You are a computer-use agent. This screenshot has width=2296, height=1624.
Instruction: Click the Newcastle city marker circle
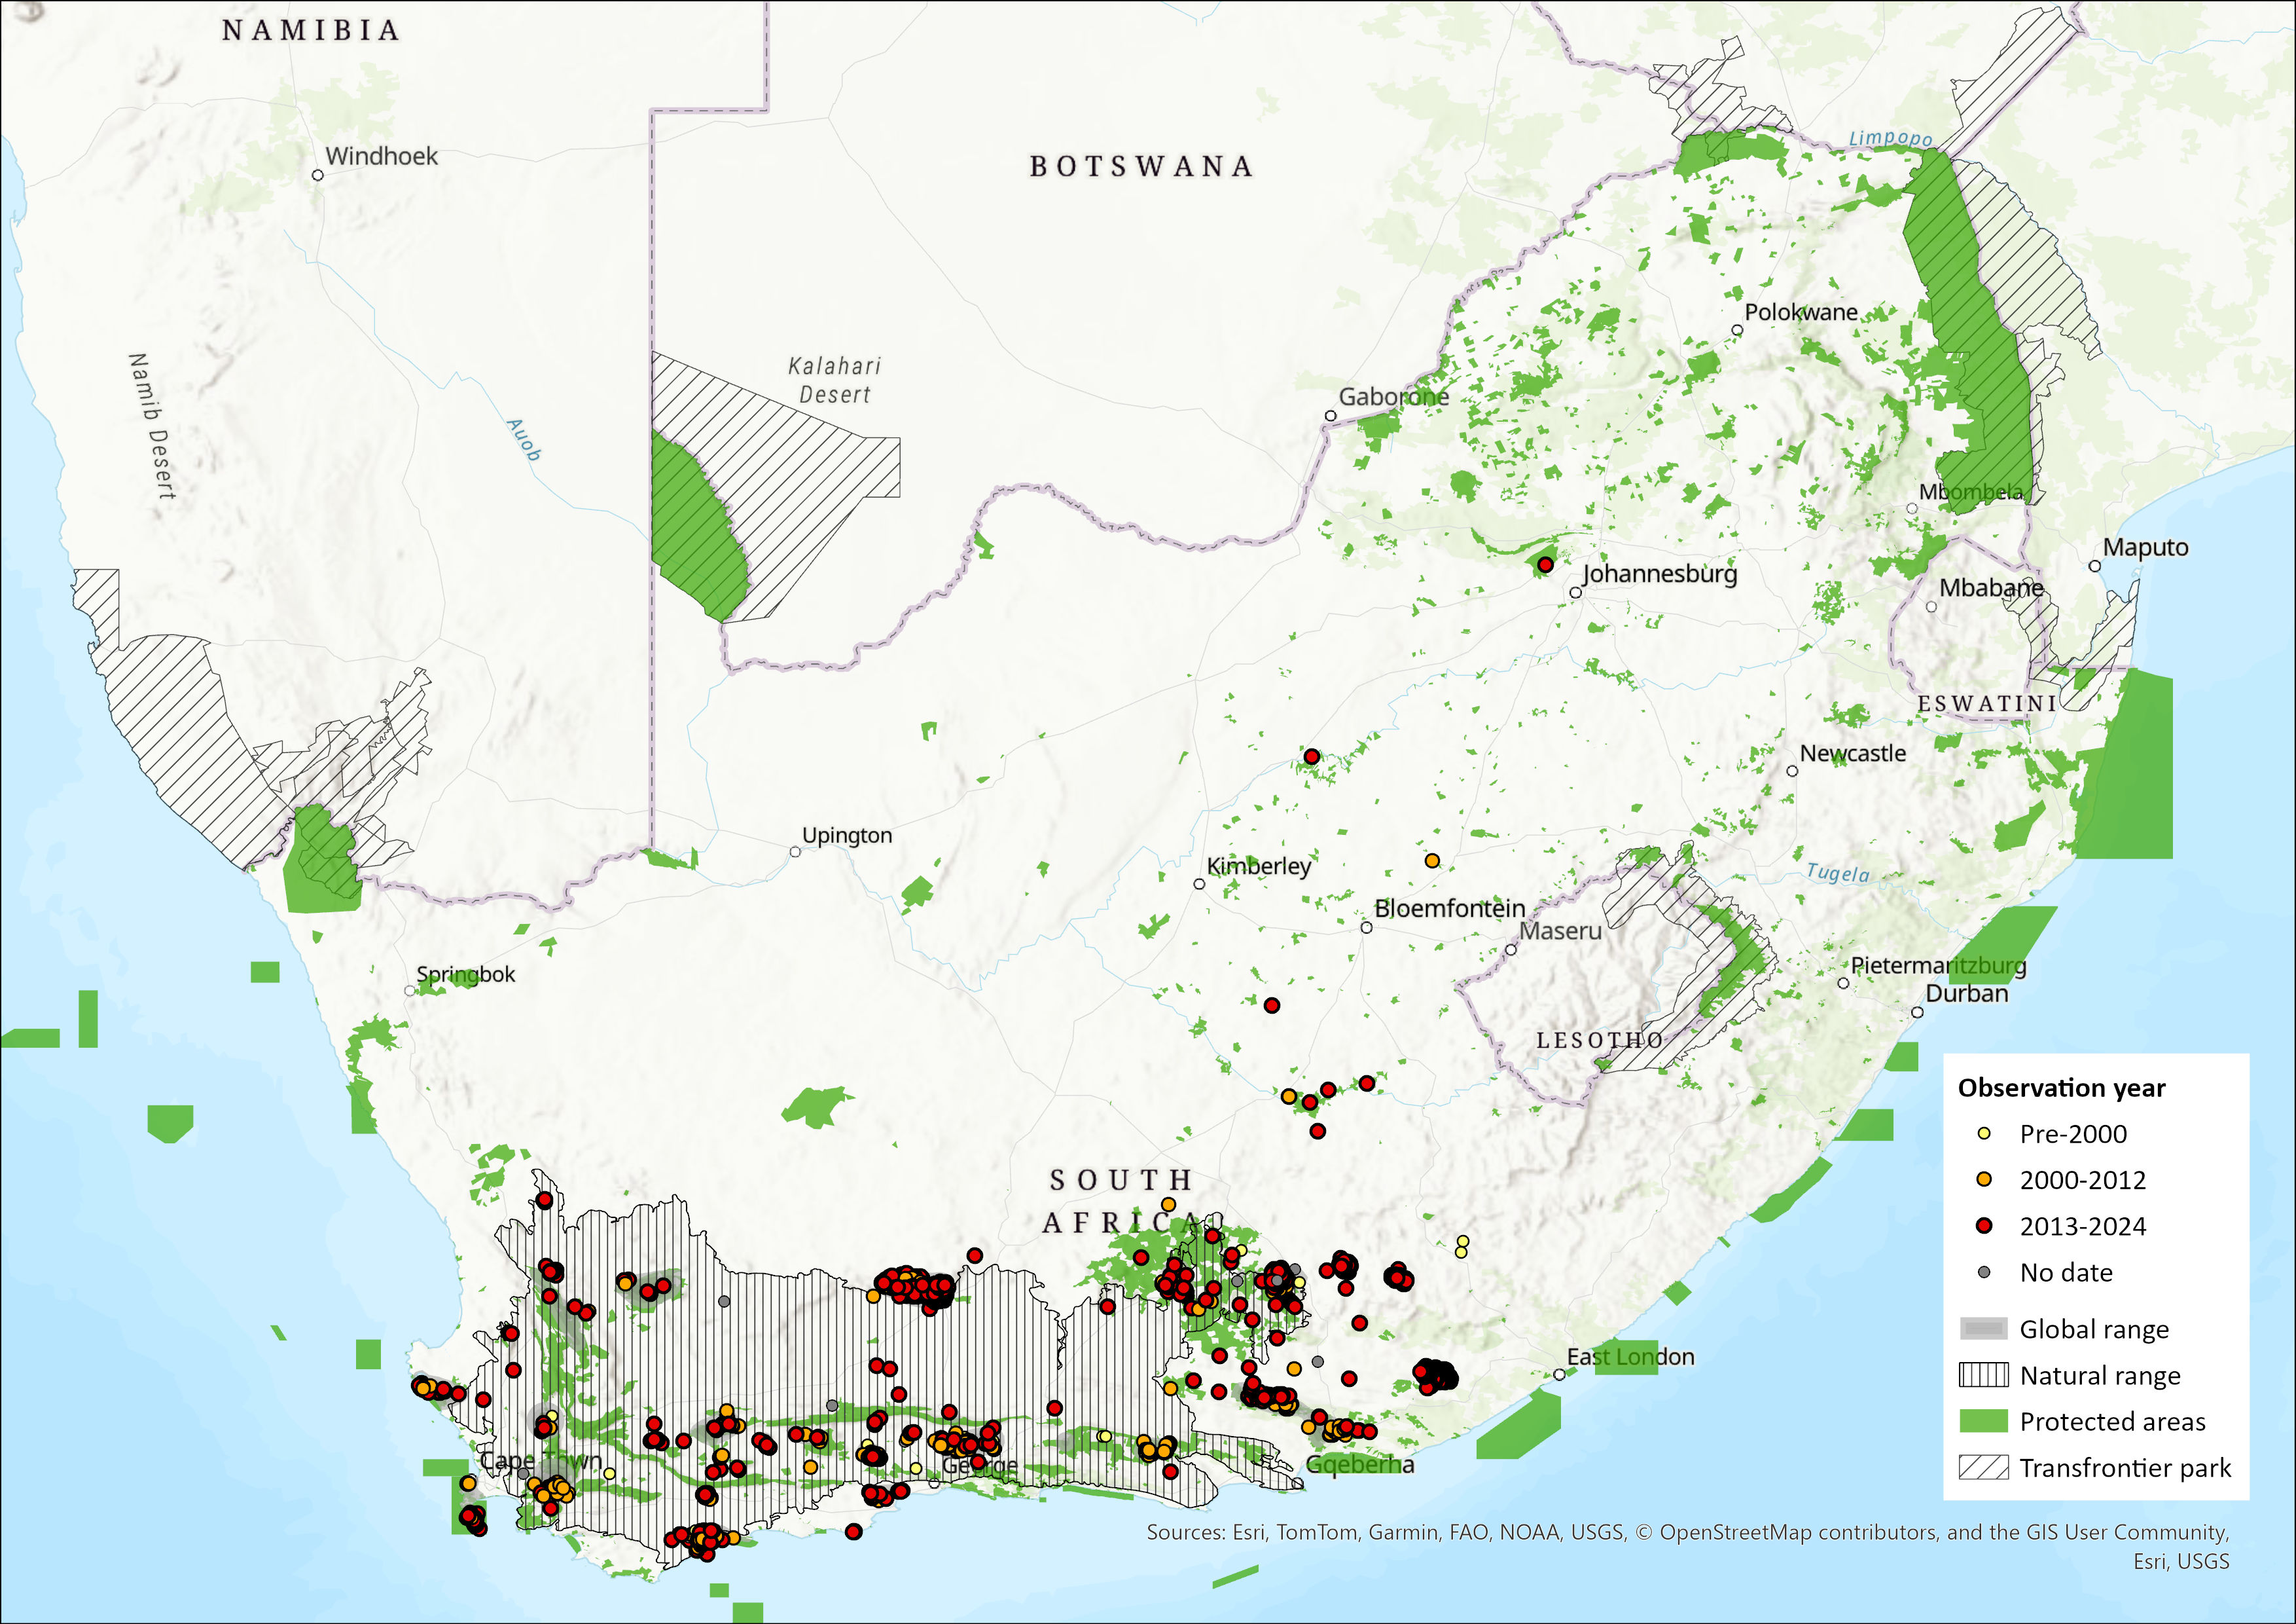(1792, 771)
